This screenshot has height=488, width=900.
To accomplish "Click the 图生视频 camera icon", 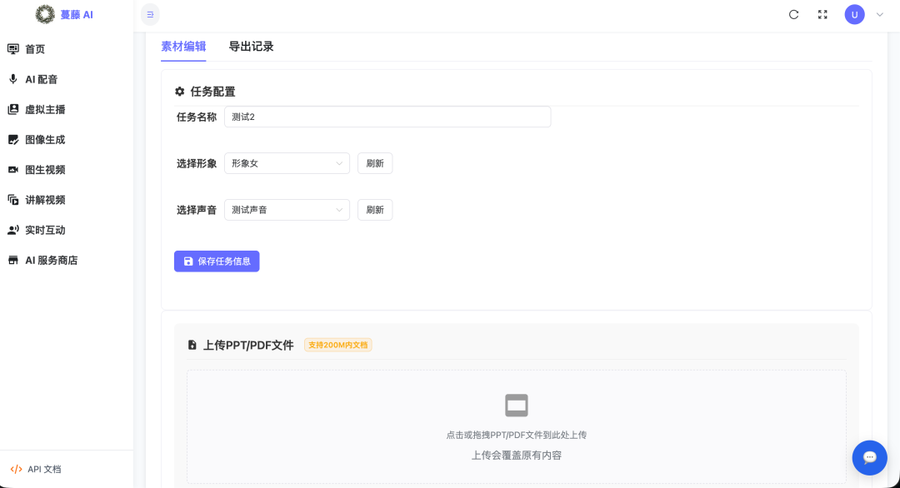I will click(x=13, y=170).
